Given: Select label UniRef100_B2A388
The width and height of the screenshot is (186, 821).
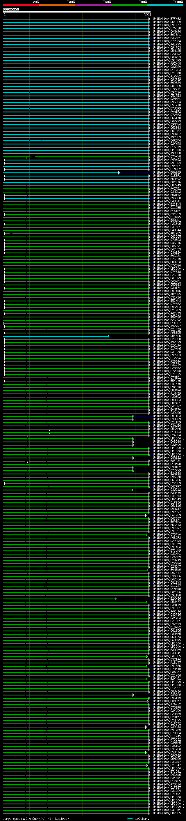Looking at the screenshot, I should click(x=167, y=474).
